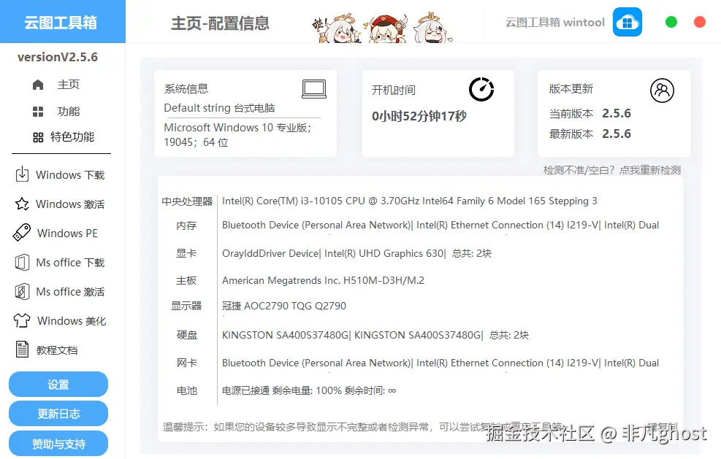Click the monitor icon on the 系统信息 card

pyautogui.click(x=313, y=88)
